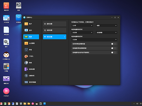Open the blue mail app in taskbar

coord(45,104)
